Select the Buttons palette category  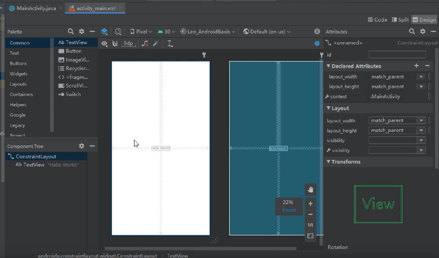28,63
